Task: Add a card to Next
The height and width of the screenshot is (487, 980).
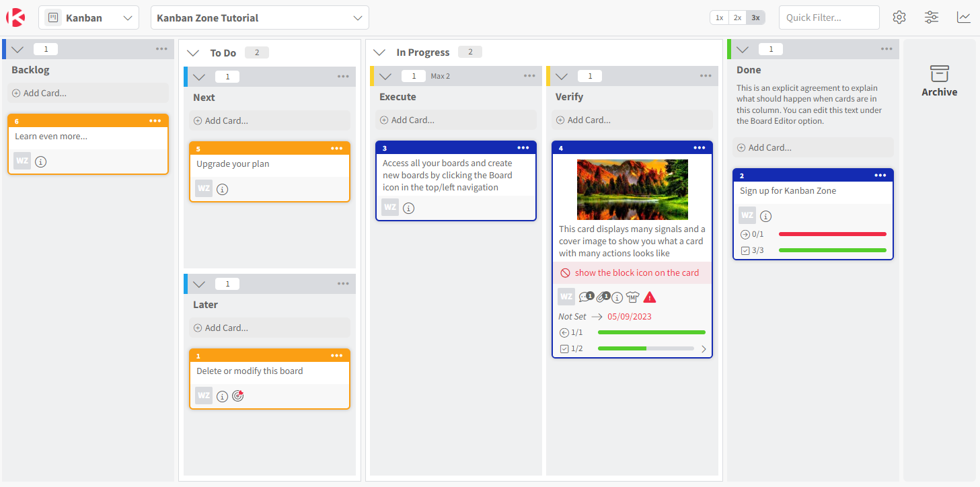Action: pos(270,120)
